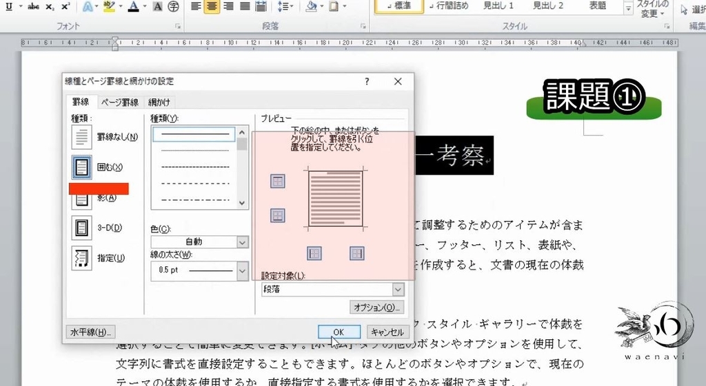This screenshot has width=706, height=386.
Task: Apply the 表題 style
Action: [x=598, y=6]
